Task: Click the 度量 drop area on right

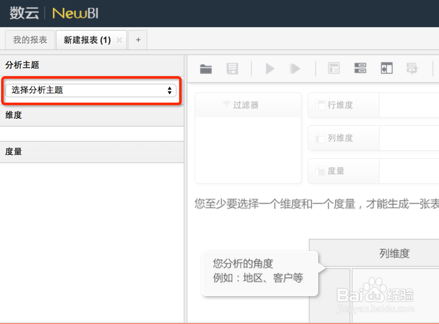Action: [x=373, y=171]
